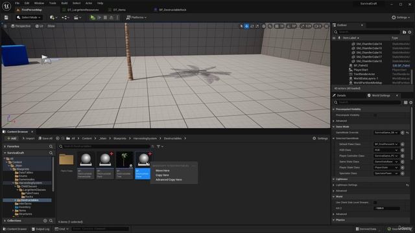415x233 pixels.
Task: Open the viewport Show menu
Action: 51,26
